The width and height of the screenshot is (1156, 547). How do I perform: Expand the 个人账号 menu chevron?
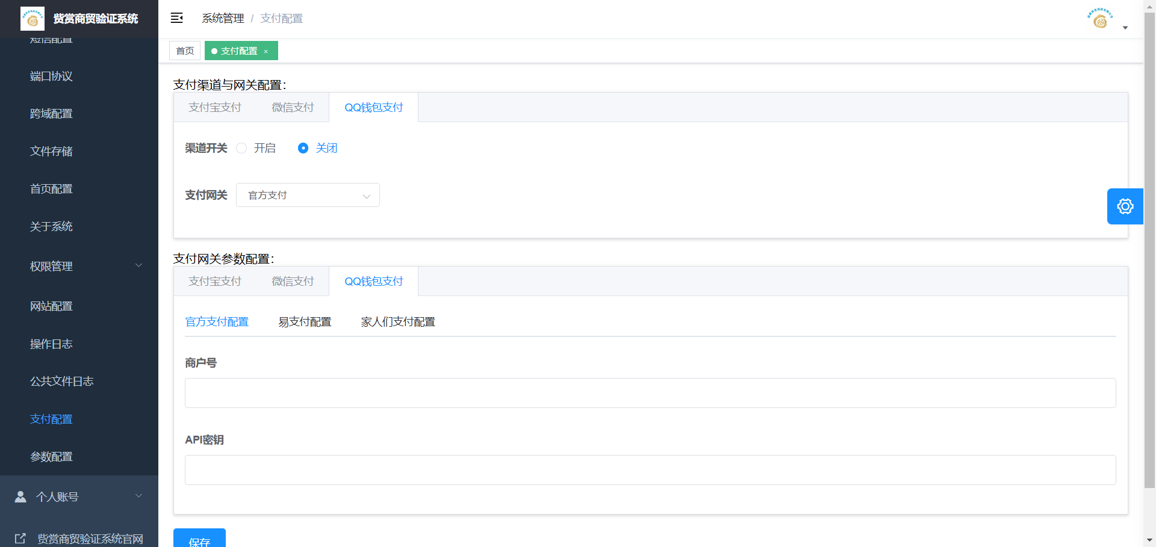click(139, 496)
